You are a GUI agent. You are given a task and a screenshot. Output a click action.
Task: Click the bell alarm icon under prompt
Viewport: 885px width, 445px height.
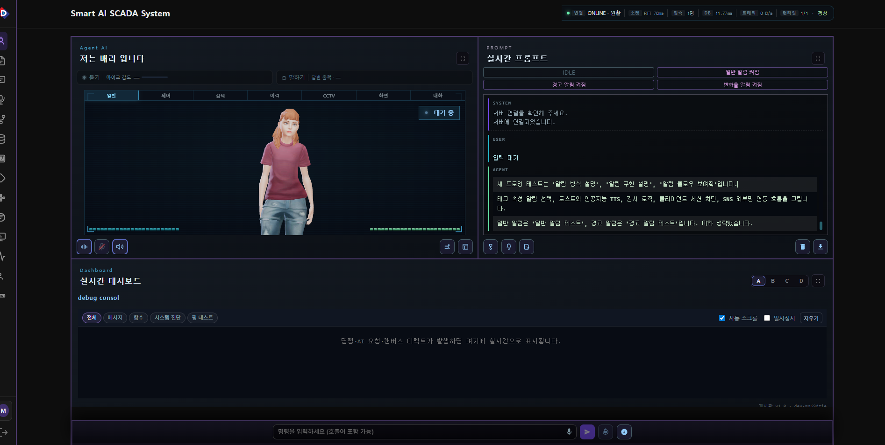click(x=509, y=247)
